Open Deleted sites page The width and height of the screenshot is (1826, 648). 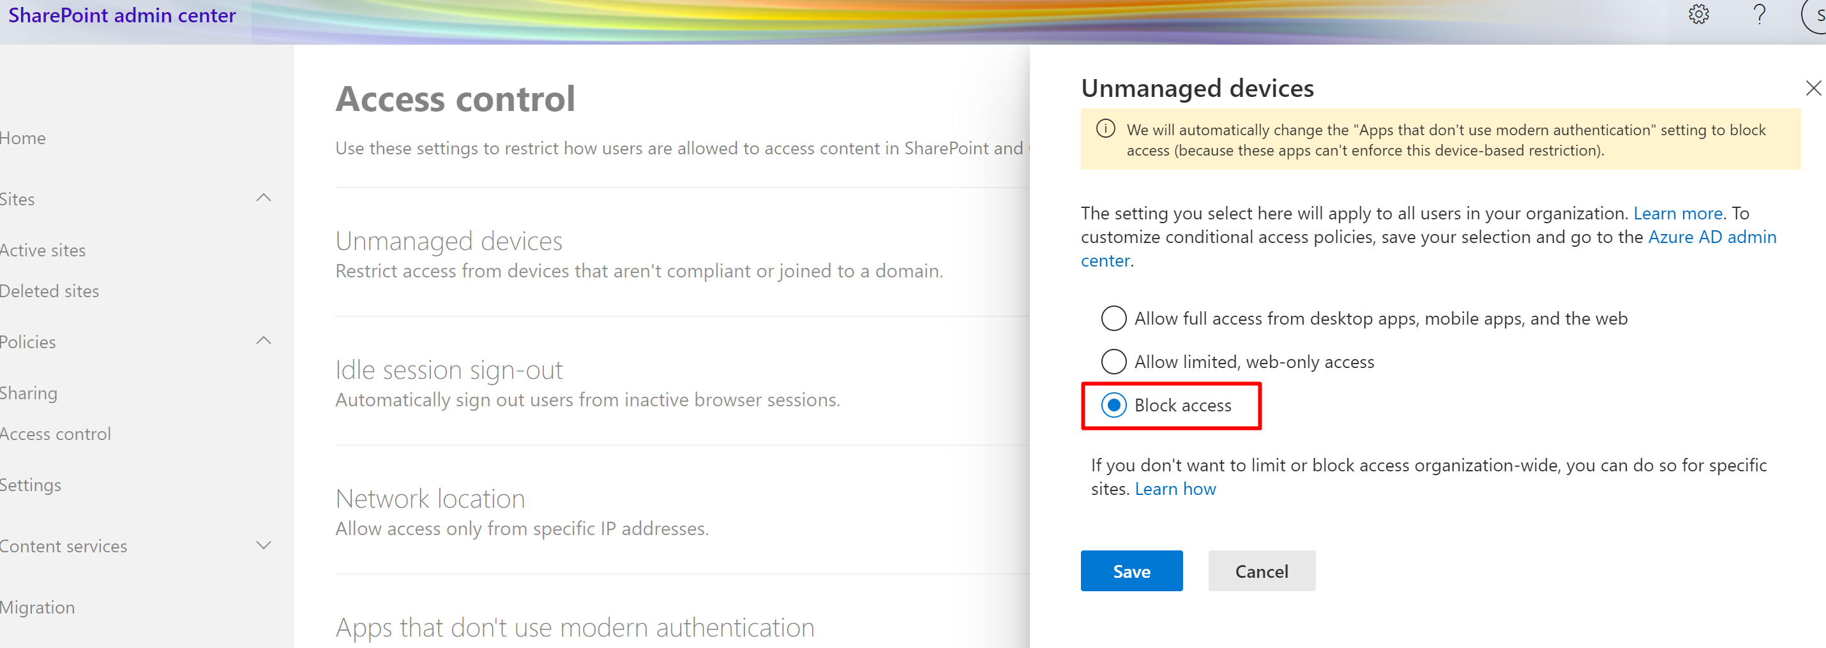click(50, 291)
